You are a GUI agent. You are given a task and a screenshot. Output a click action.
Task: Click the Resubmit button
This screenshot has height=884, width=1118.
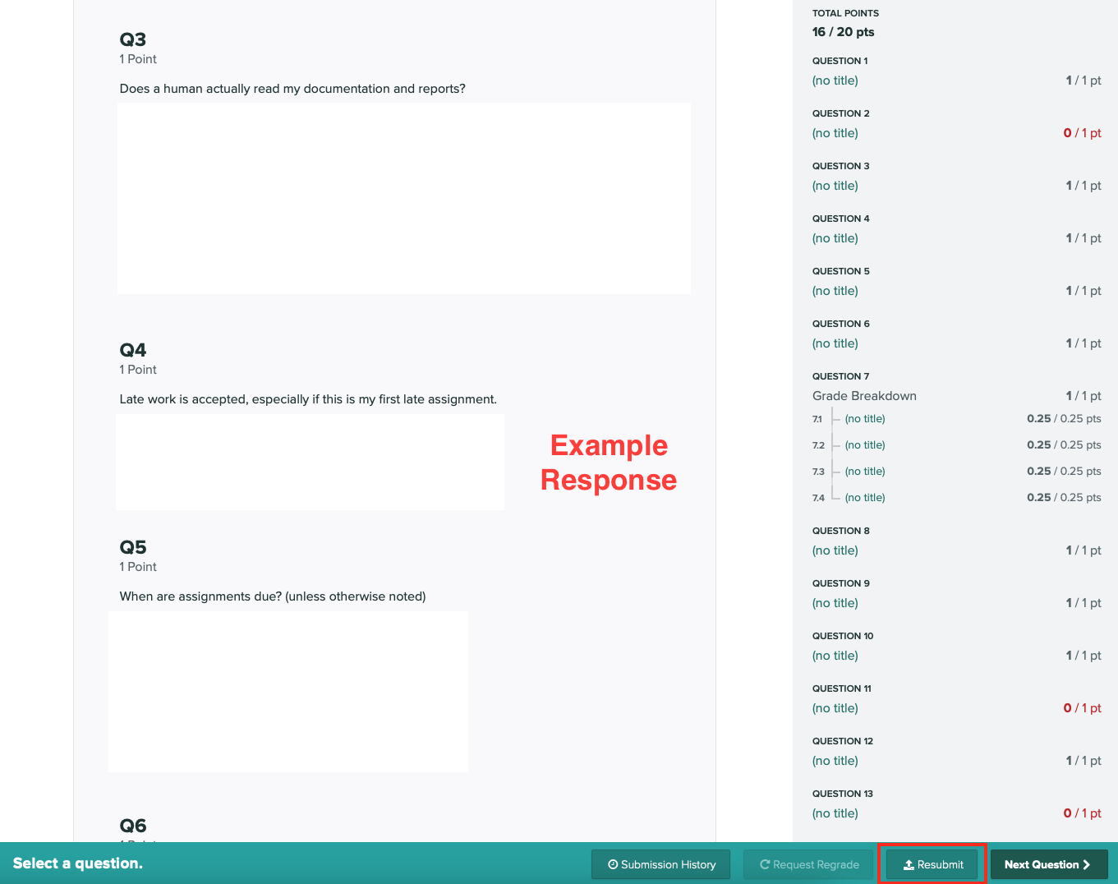tap(932, 864)
